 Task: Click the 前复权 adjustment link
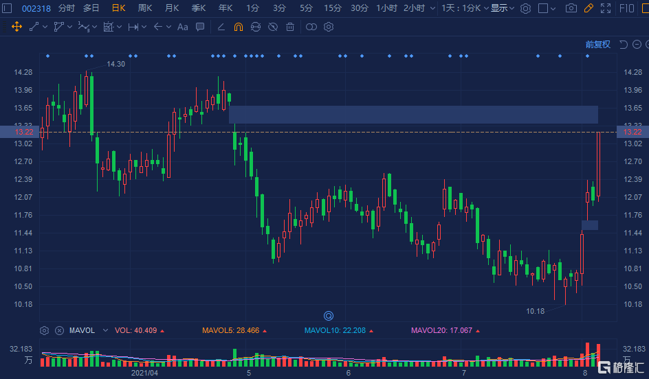coord(597,45)
